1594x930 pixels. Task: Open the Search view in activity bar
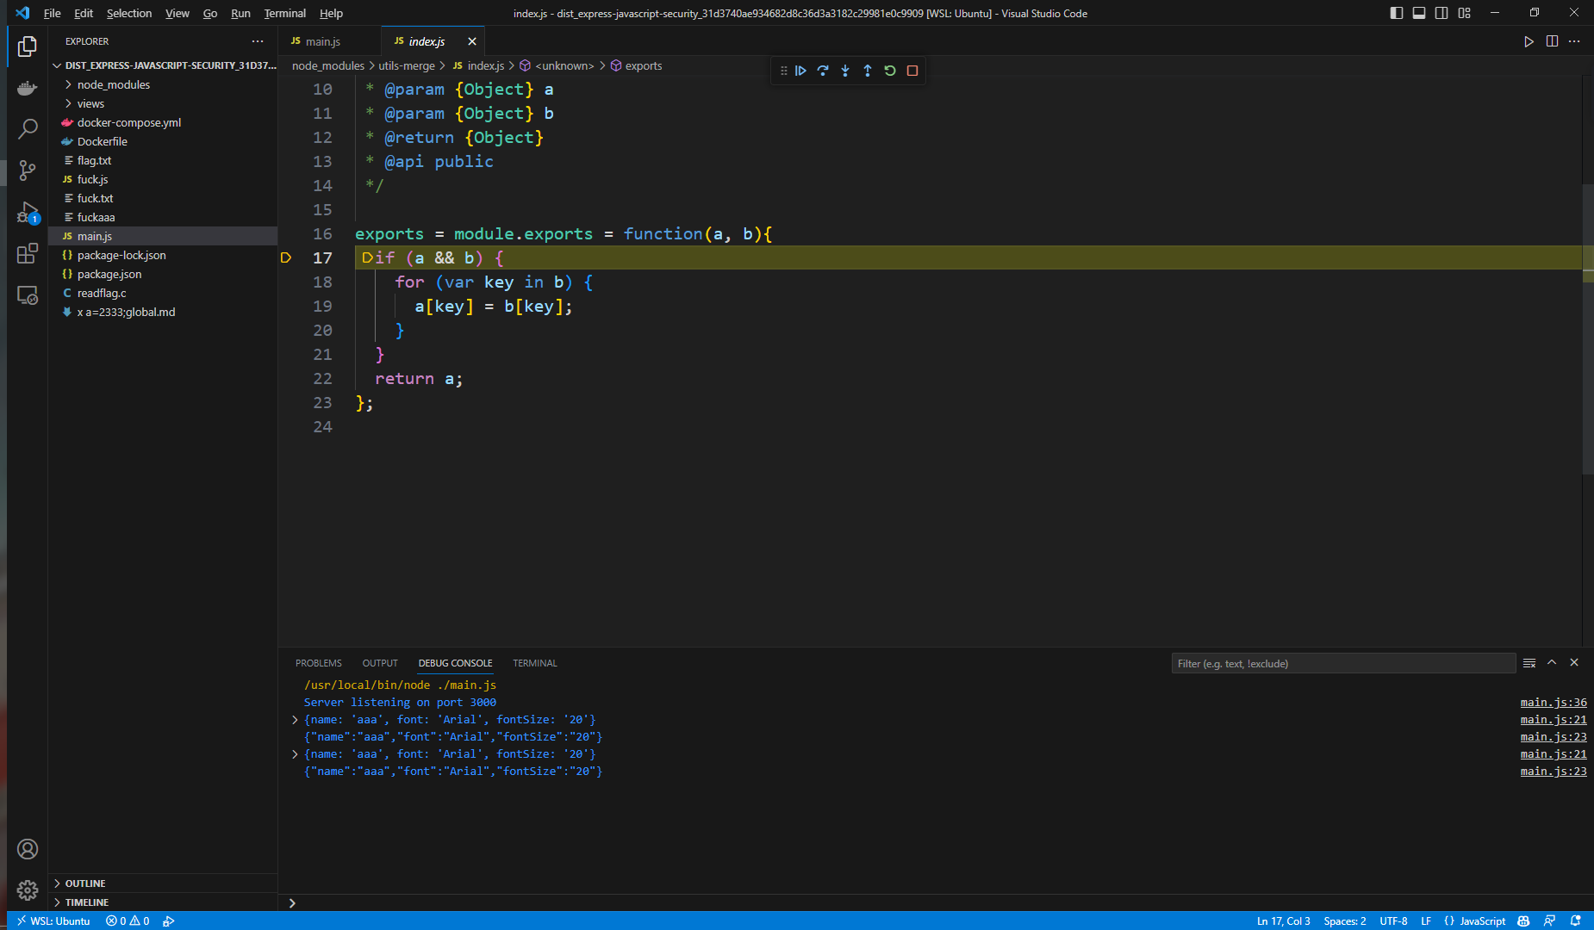tap(28, 129)
